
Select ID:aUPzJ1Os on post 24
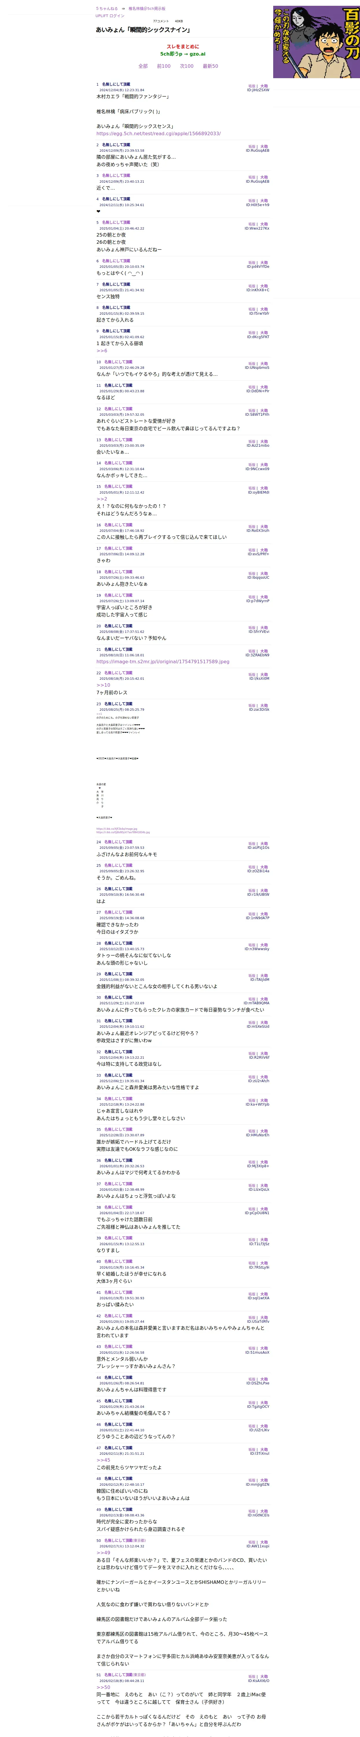click(258, 848)
